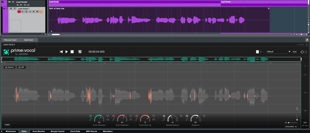This screenshot has width=310, height=133.
Task: Switch to MixConsole tab
Action: click(x=11, y=131)
